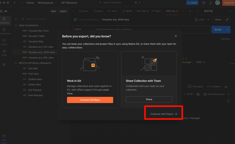Viewport: 235px width, 144px height.
Task: Switch to the POST Nev tab
Action: pyautogui.click(x=142, y=11)
